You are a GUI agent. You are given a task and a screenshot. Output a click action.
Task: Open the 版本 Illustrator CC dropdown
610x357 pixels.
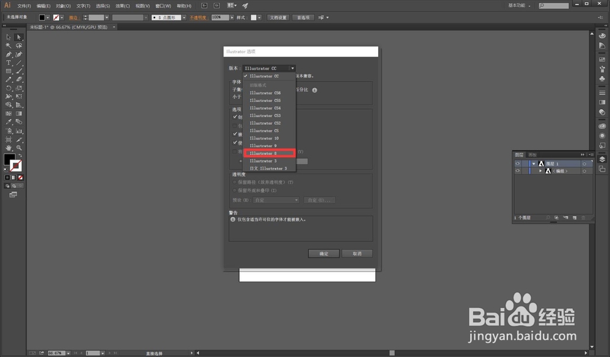click(x=269, y=68)
